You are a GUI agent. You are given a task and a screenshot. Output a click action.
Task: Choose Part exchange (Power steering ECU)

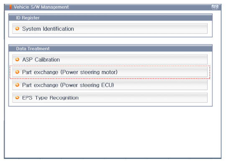110,85
